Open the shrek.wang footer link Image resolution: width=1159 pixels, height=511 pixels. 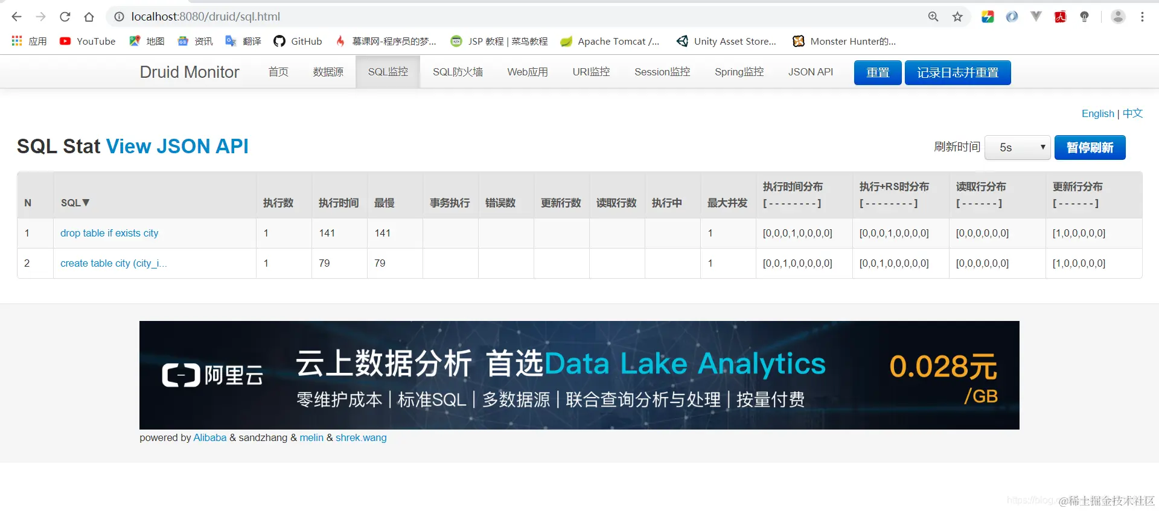pos(361,437)
